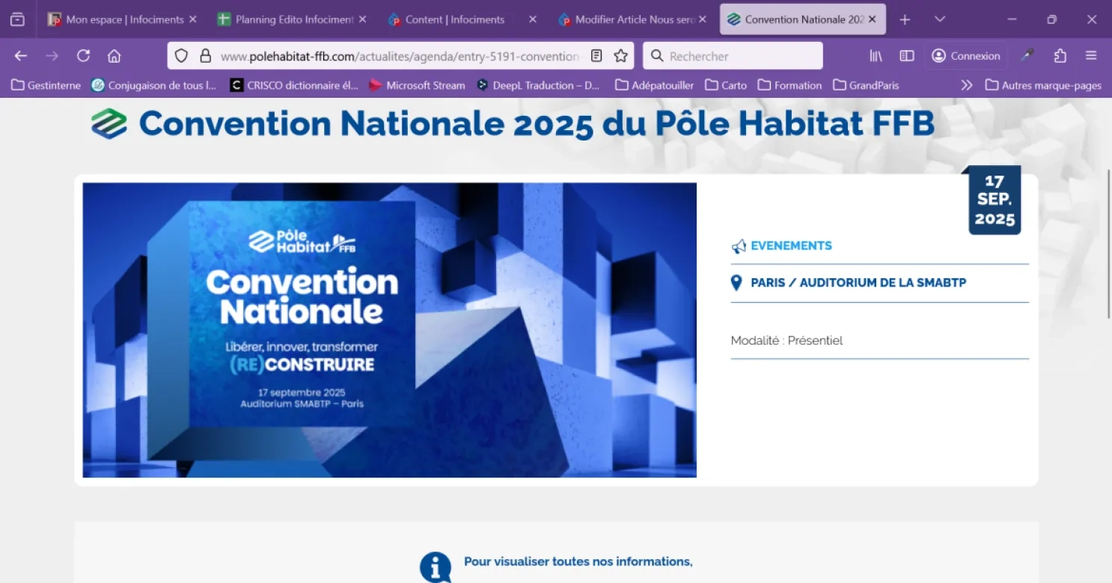Open the eyedropper color picker tool
This screenshot has width=1112, height=583.
tap(1028, 56)
